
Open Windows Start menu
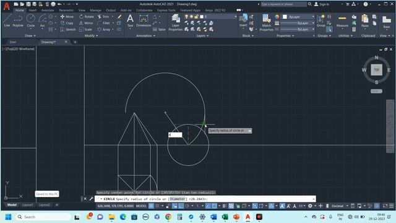(x=8, y=217)
